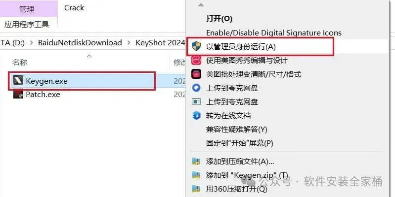The width and height of the screenshot is (395, 197).
Task: Select Enable/Disable Digital Signature Icons entry
Action: click(x=274, y=33)
